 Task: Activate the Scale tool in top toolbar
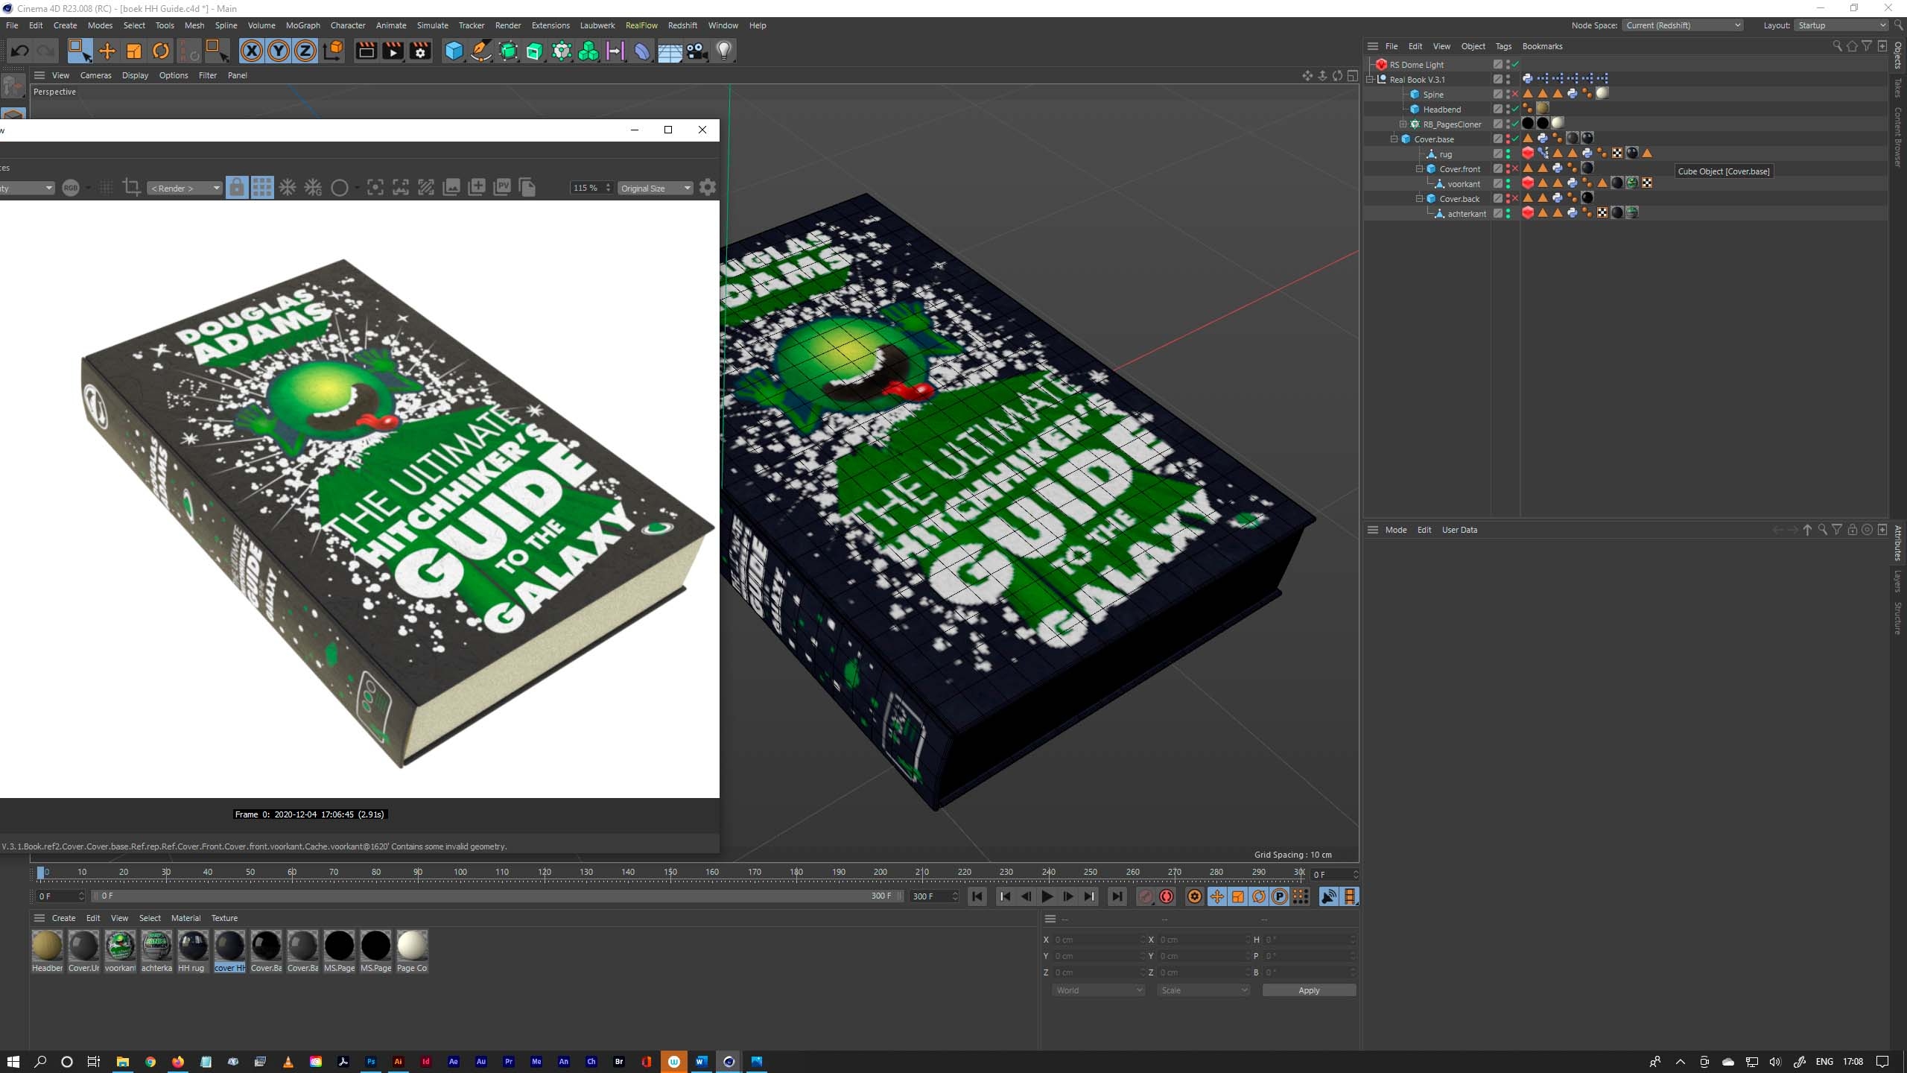(x=134, y=51)
